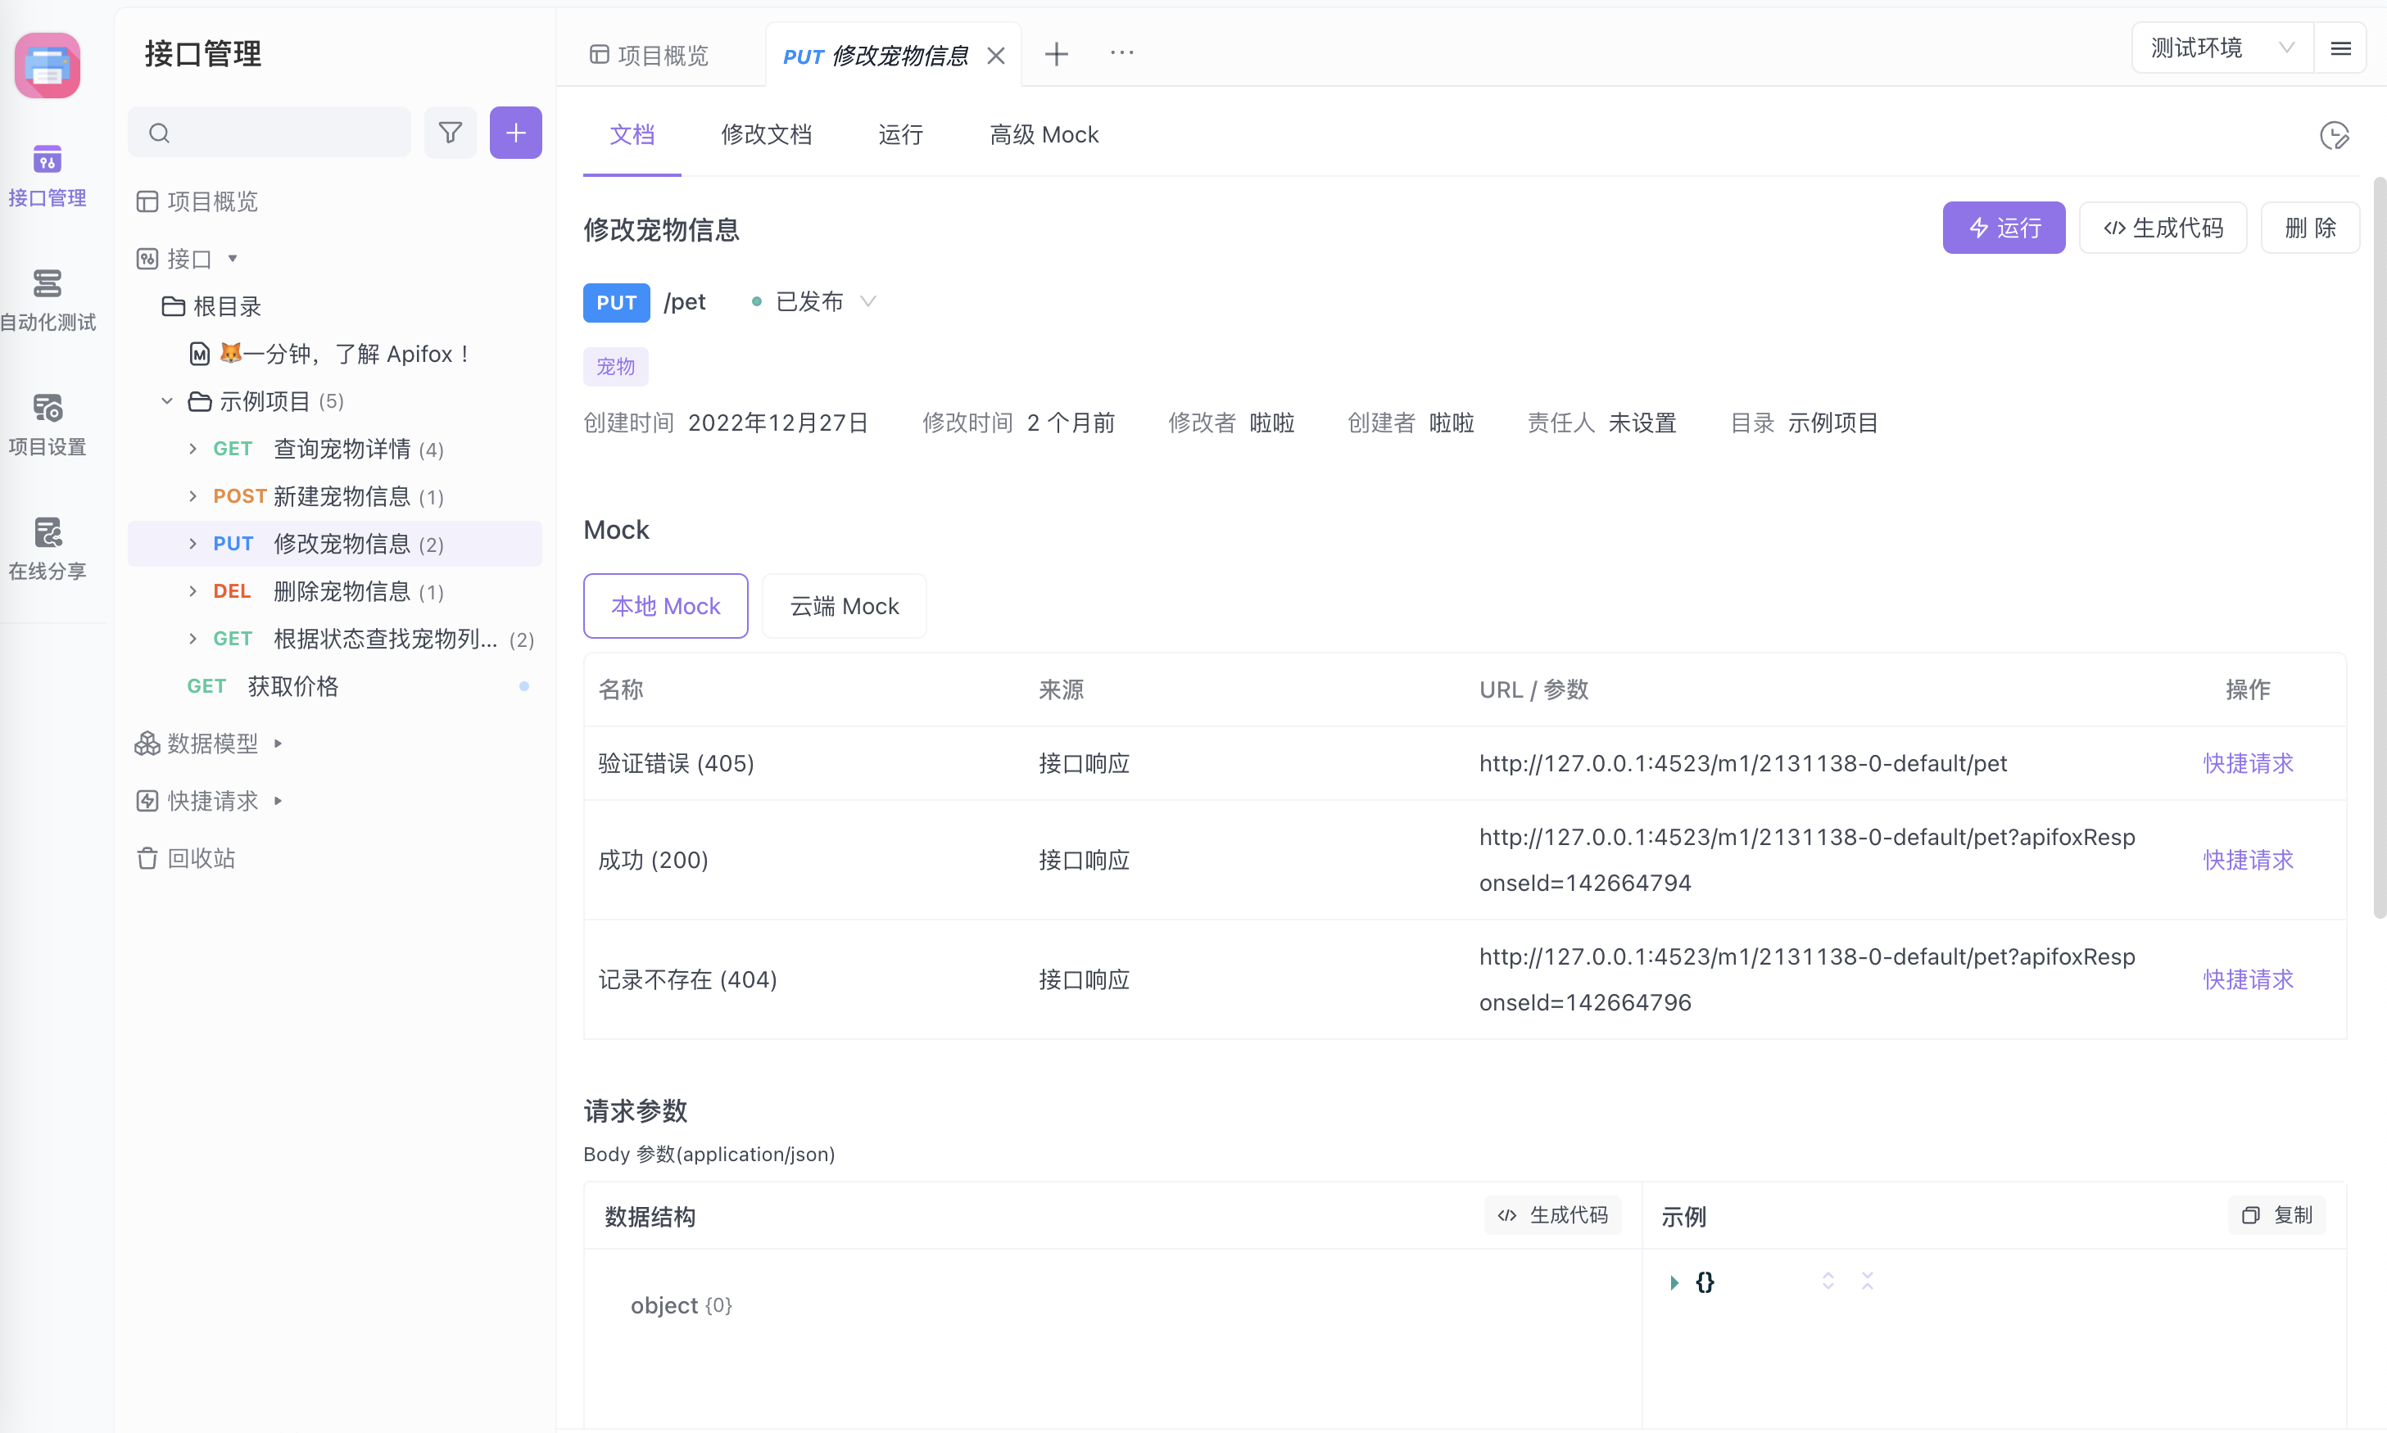This screenshot has width=2387, height=1433.
Task: Click into the sidebar search field
Action: pos(270,133)
